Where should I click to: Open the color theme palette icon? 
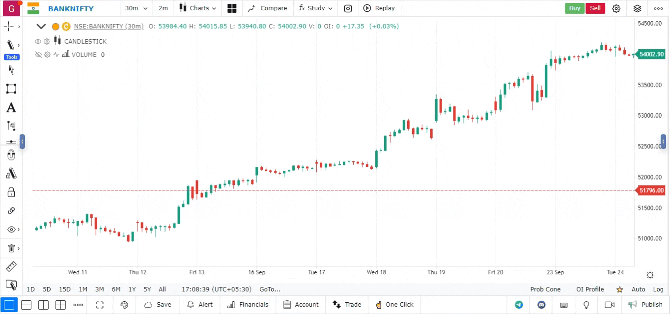(124, 305)
